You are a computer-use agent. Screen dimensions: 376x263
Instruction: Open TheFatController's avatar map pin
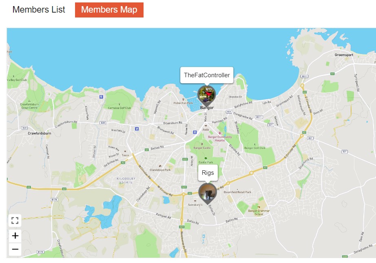(206, 95)
